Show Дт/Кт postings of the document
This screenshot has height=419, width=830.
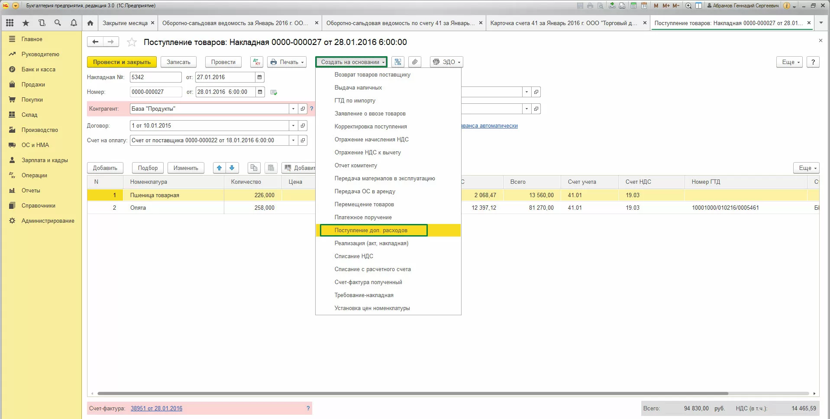coord(257,62)
